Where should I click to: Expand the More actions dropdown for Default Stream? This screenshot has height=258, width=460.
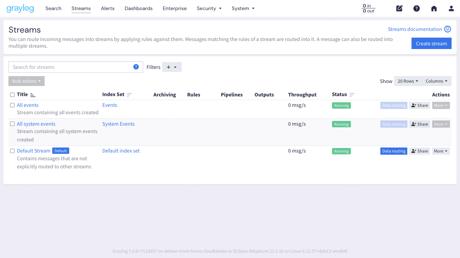(x=441, y=151)
